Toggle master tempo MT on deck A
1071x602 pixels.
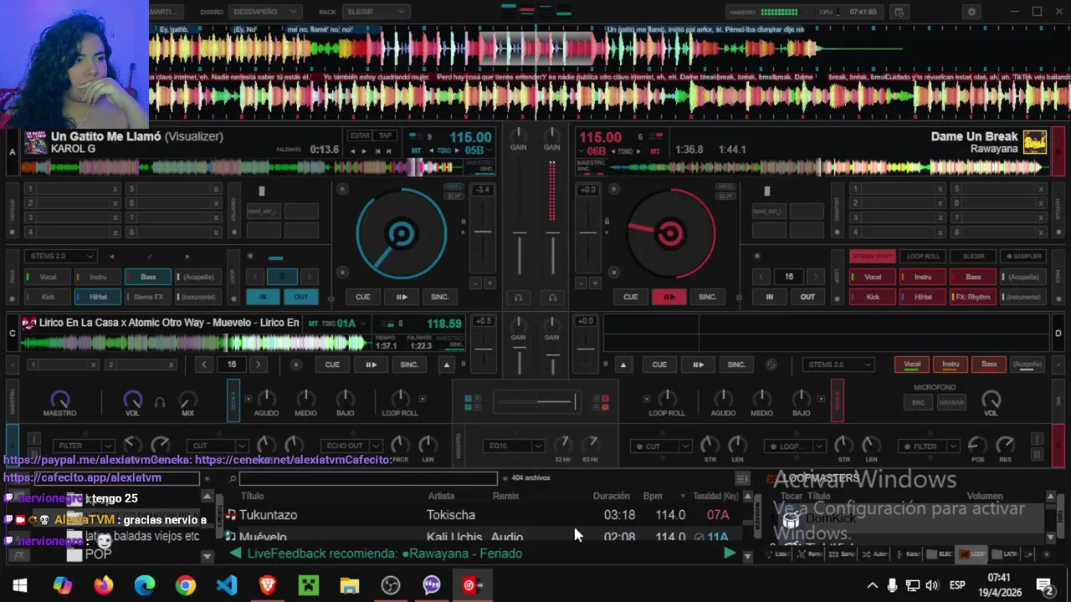pyautogui.click(x=416, y=151)
